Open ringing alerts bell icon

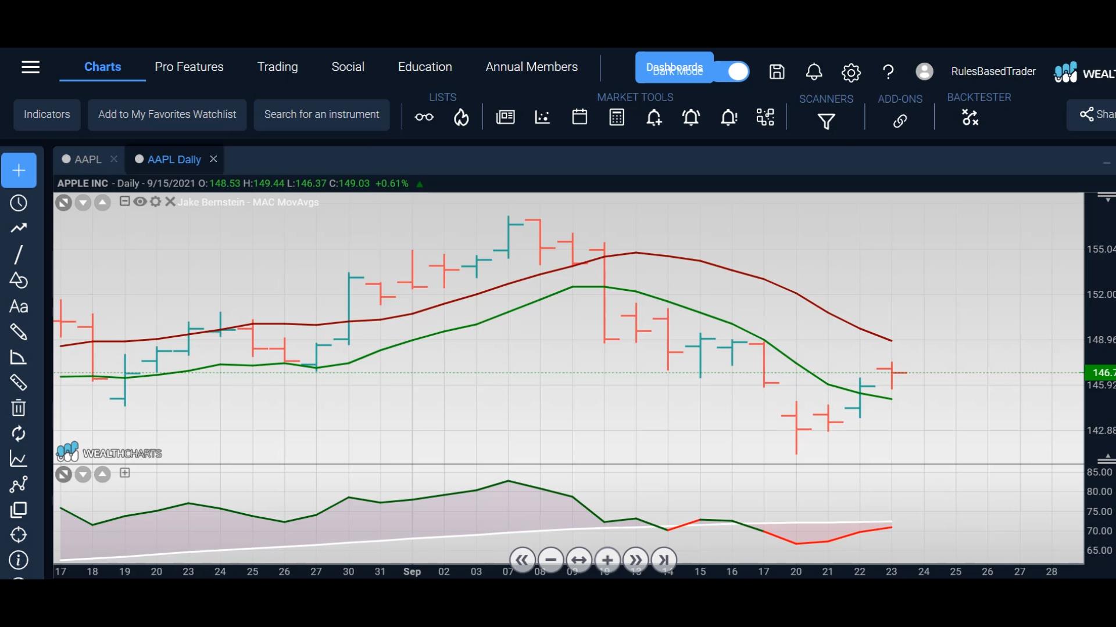(691, 118)
